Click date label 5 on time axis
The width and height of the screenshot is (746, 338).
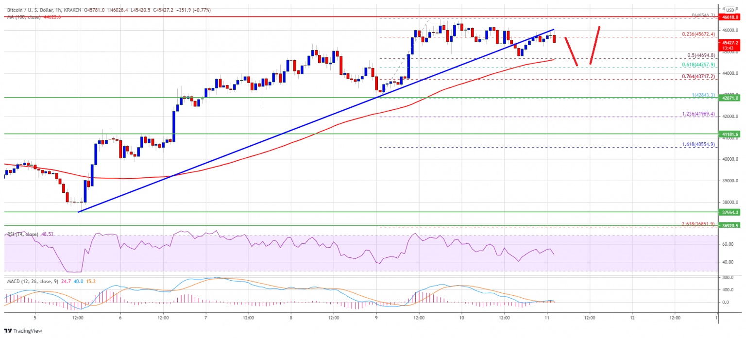pos(35,318)
